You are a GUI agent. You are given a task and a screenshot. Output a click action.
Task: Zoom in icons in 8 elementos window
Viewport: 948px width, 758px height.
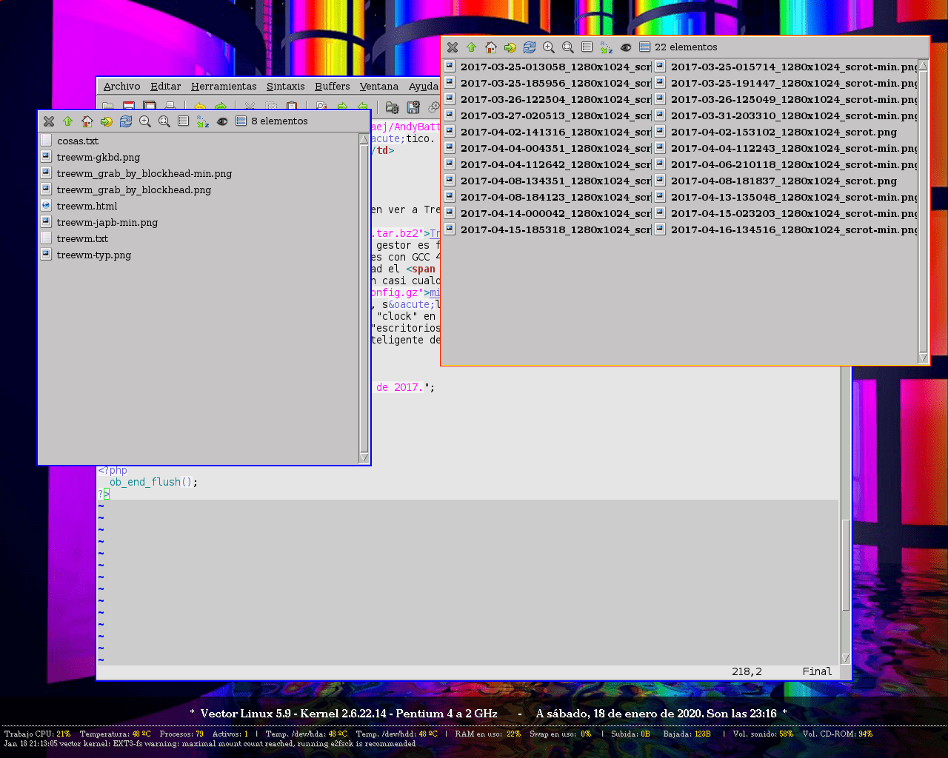point(145,121)
